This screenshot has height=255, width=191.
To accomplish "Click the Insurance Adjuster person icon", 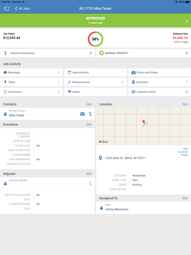I will pos(5,183).
